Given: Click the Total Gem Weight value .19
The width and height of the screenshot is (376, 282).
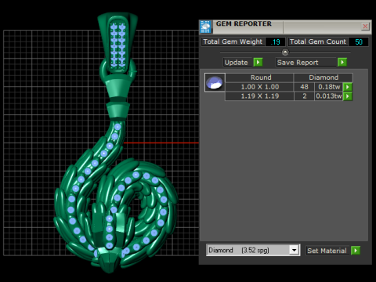Looking at the screenshot, I should pos(275,42).
